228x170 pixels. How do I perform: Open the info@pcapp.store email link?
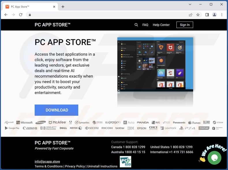click(47, 161)
